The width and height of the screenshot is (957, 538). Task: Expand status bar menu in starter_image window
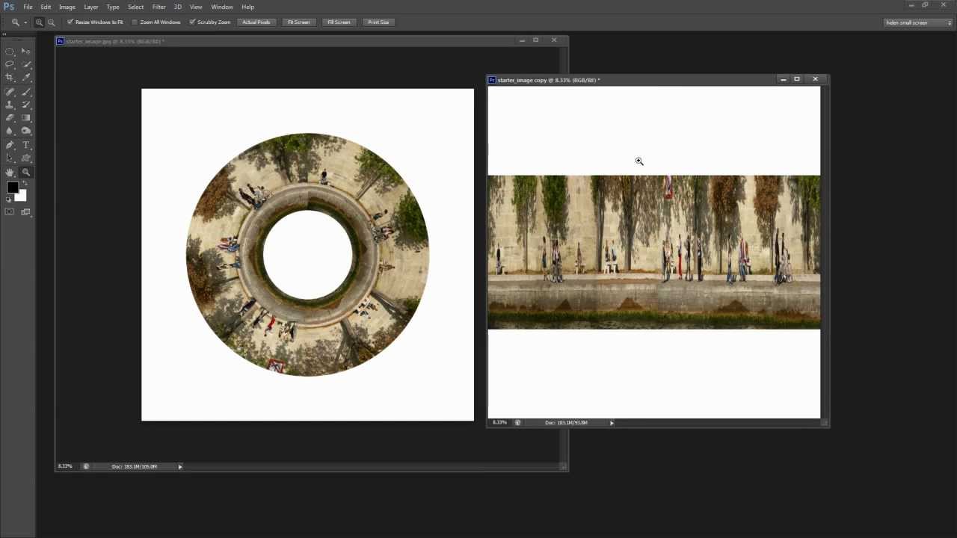coord(180,466)
